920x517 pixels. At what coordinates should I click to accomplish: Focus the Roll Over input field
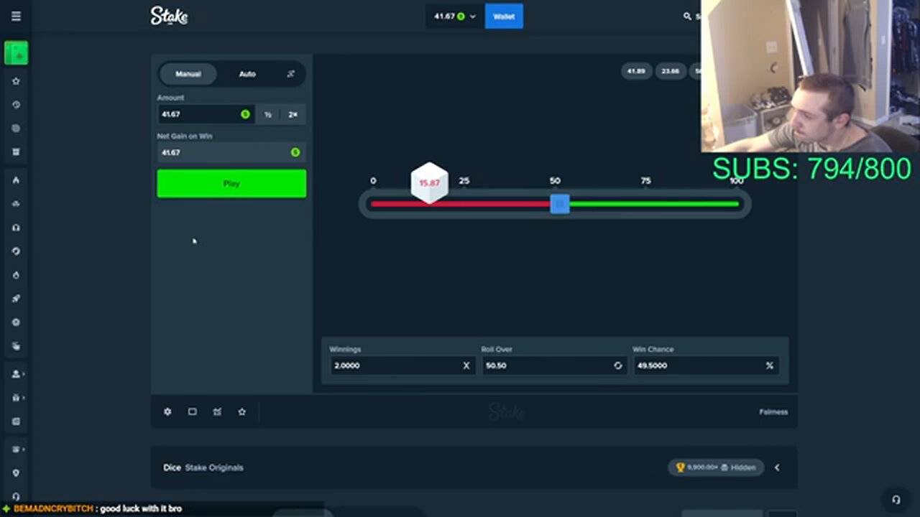(x=554, y=365)
